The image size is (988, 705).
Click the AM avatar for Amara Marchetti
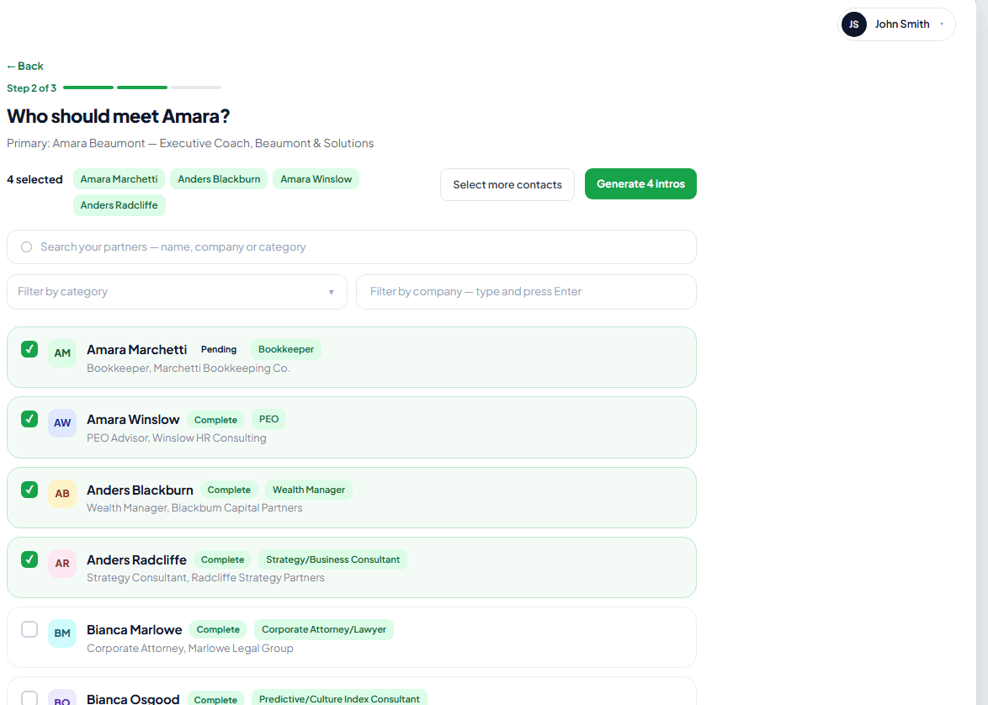click(x=62, y=352)
